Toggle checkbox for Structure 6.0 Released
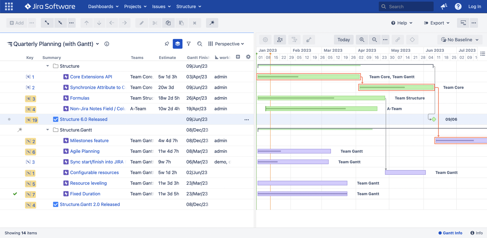487x238 pixels. pos(55,119)
